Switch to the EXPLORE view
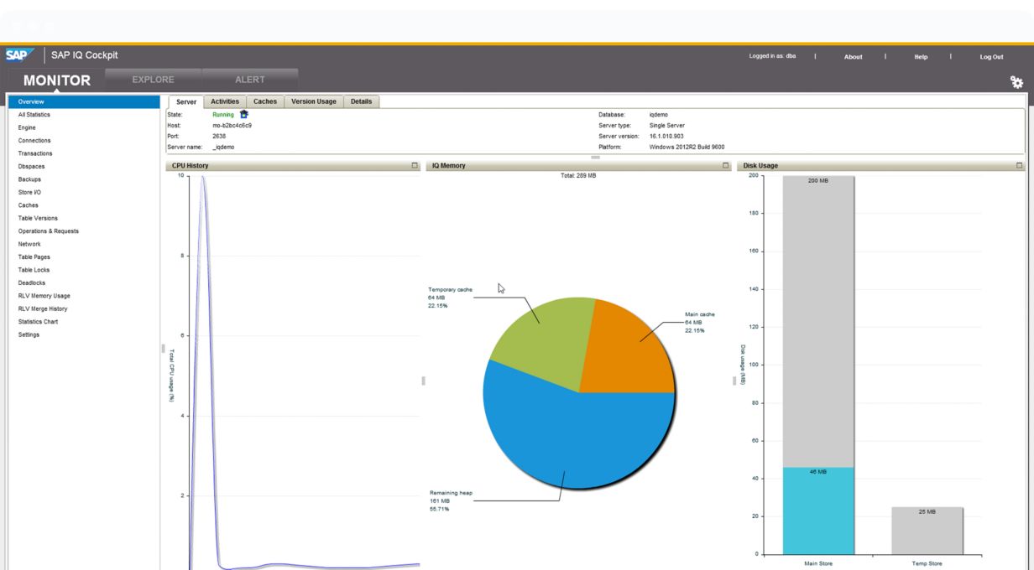Image resolution: width=1034 pixels, height=570 pixels. 153,80
